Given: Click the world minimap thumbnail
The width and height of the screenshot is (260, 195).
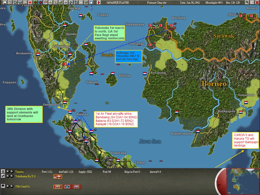Looking at the screenshot, I should pos(243,181).
